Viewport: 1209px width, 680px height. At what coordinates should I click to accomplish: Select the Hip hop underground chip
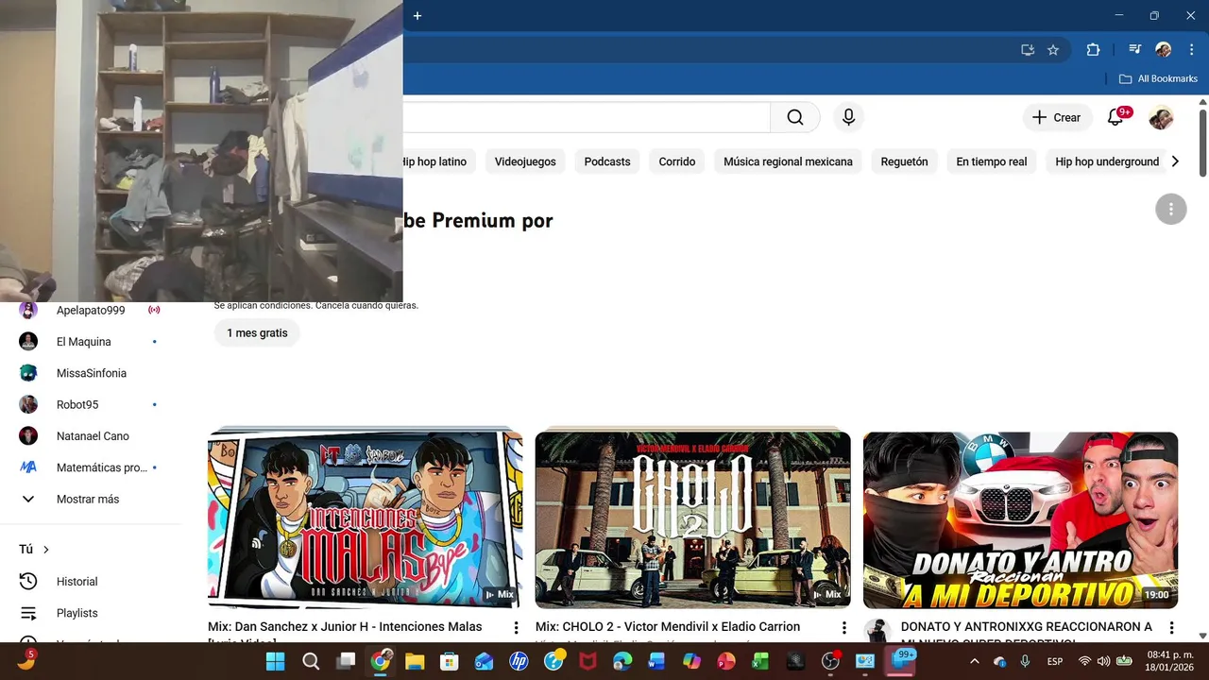1107,161
